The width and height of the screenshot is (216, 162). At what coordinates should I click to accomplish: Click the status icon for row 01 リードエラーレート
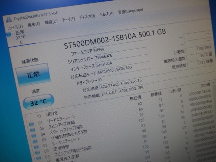(31, 124)
